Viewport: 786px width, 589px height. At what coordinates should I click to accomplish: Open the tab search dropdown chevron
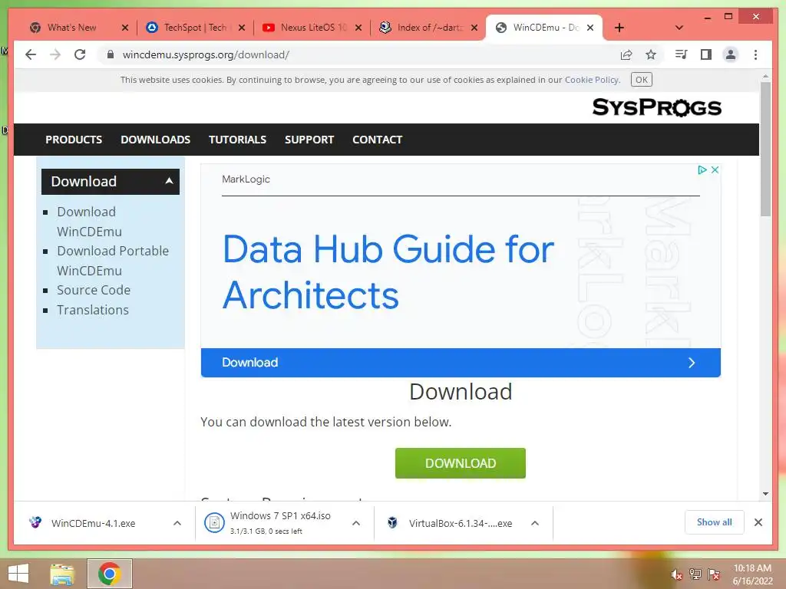[x=679, y=28]
